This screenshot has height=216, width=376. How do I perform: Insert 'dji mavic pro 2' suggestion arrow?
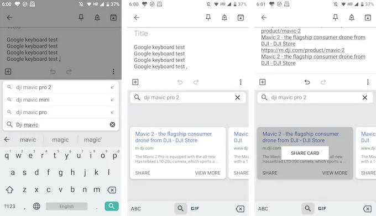pos(112,87)
